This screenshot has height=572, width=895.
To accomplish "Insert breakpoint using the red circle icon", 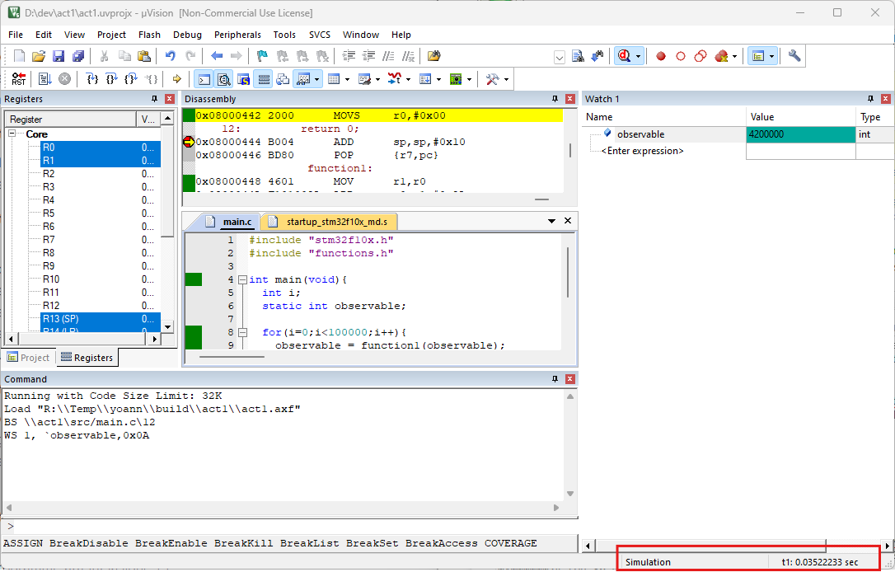I will (x=661, y=56).
